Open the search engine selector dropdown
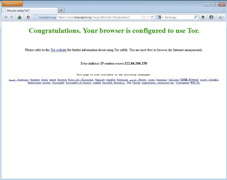 pyautogui.click(x=160, y=17)
